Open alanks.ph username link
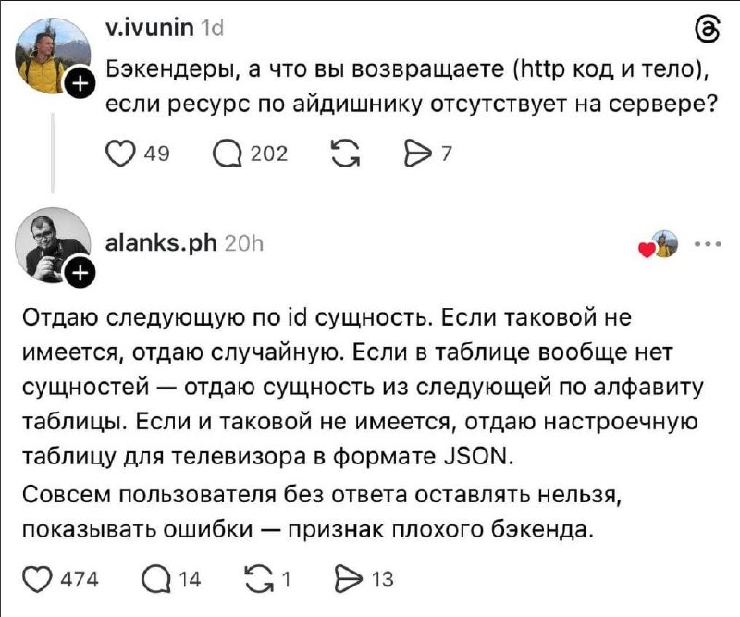The image size is (740, 617). coord(161,243)
